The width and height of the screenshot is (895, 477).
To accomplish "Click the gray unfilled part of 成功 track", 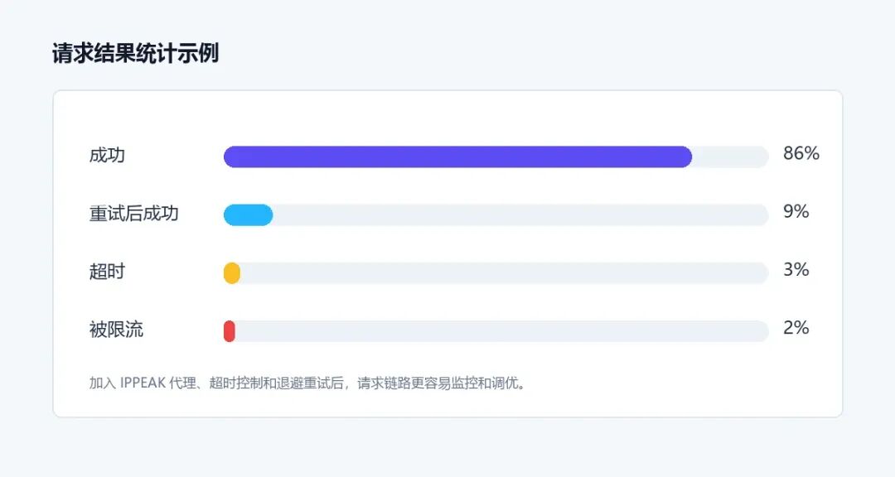I will [731, 157].
